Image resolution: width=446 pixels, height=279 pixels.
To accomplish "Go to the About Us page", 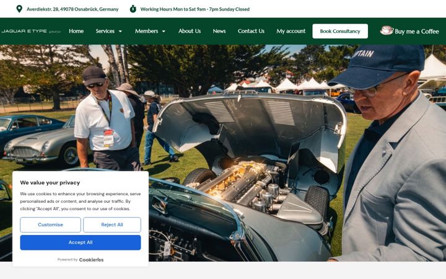I will (190, 31).
